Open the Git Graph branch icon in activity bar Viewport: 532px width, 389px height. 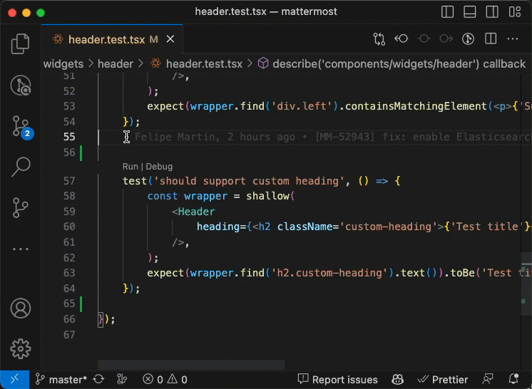pos(21,207)
